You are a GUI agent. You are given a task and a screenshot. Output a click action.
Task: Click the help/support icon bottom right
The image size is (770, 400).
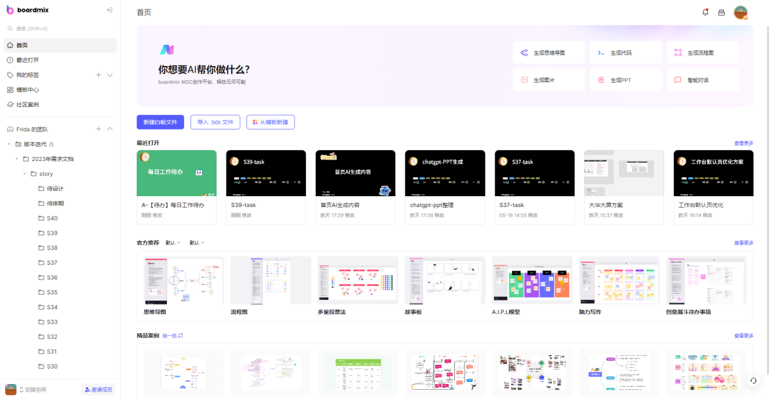(x=753, y=381)
